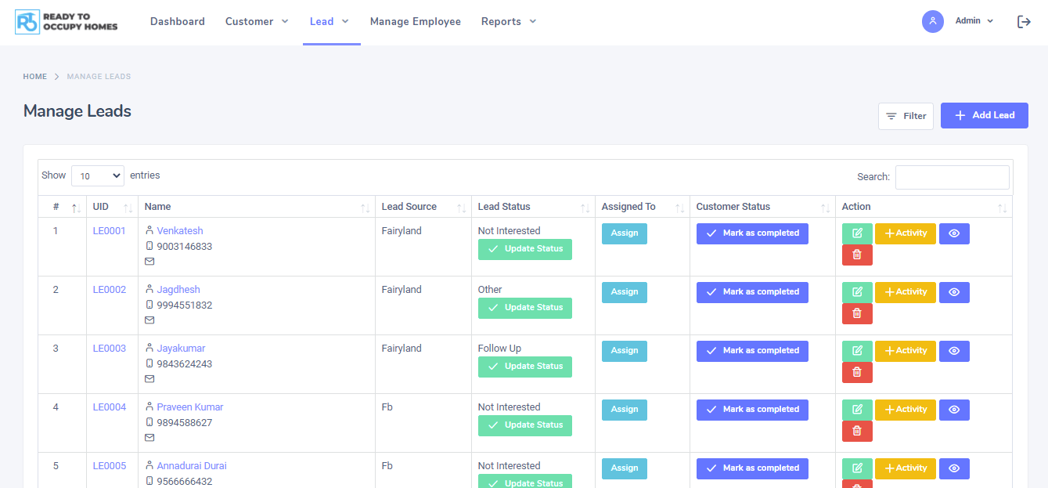Click the Admin user avatar icon
The image size is (1048, 488).
click(932, 22)
